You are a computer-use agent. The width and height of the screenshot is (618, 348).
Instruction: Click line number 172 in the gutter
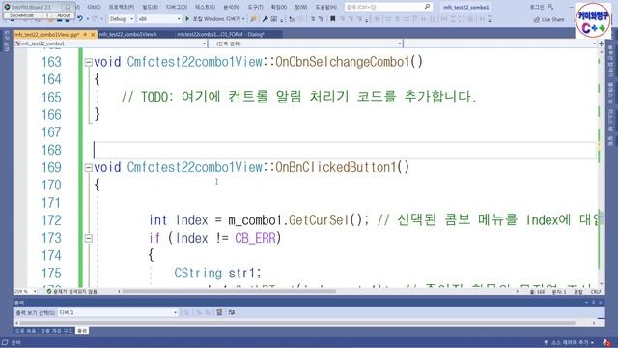[51, 220]
